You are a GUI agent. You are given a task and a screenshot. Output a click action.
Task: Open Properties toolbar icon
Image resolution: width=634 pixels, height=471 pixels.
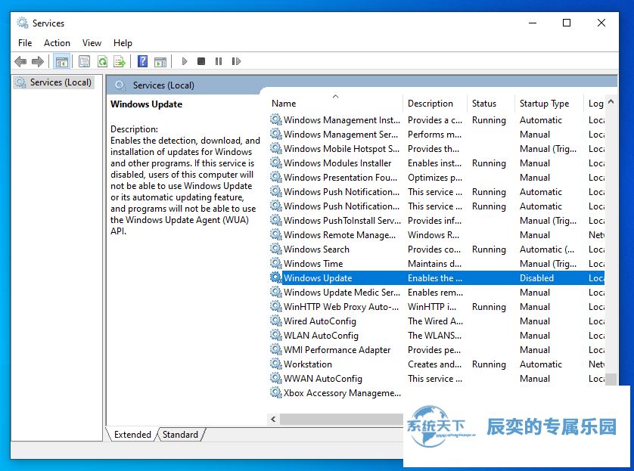tap(84, 61)
